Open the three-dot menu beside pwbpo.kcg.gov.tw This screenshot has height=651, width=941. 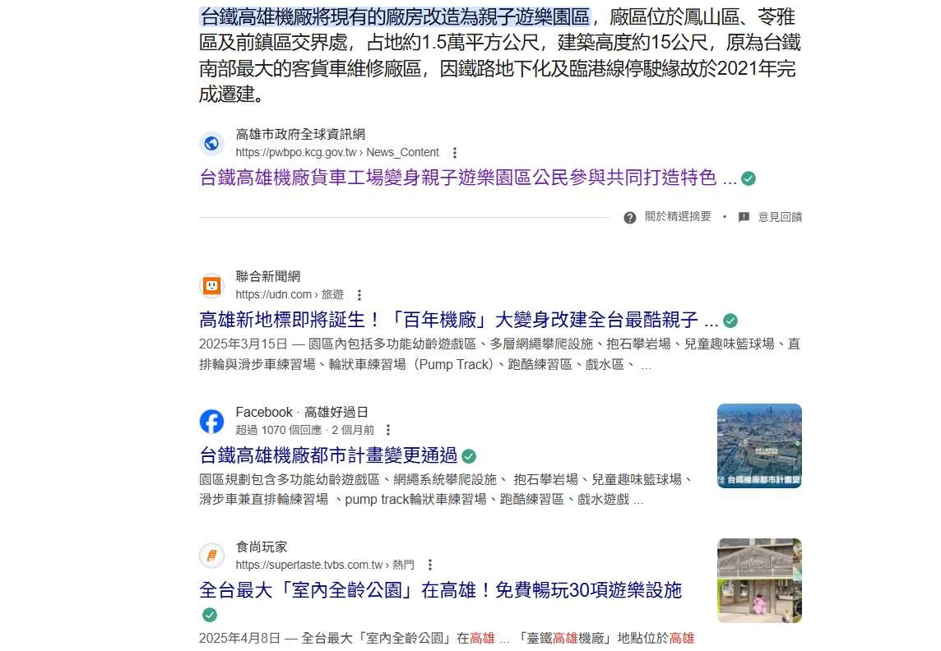455,153
